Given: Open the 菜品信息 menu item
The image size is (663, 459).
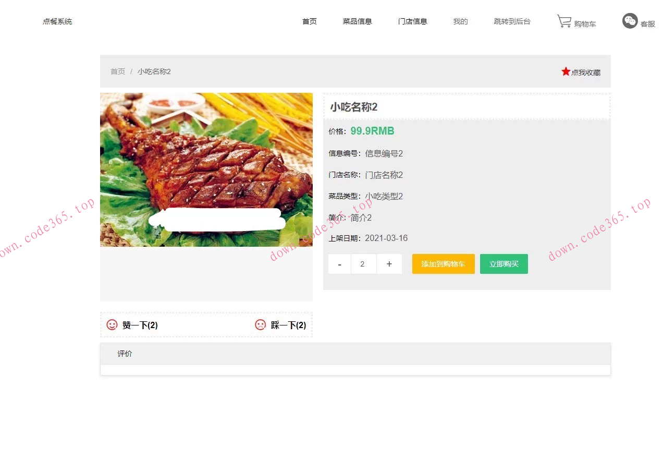Looking at the screenshot, I should 358,21.
